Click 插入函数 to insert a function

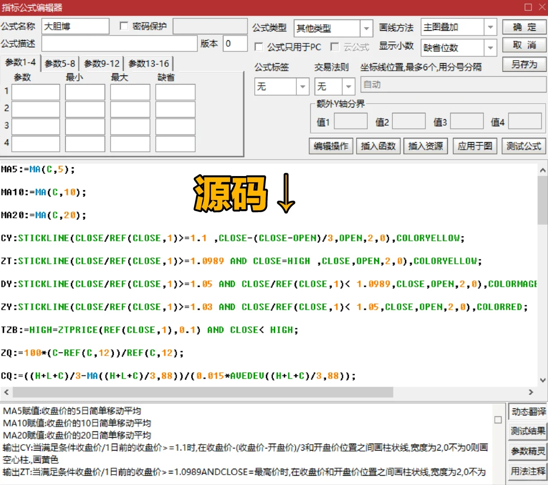[x=378, y=146]
